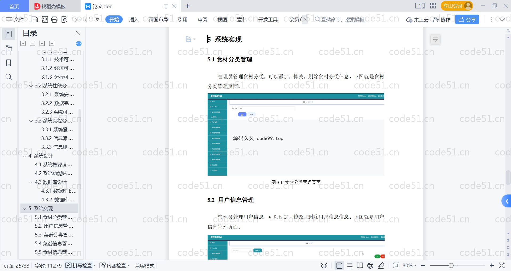The width and height of the screenshot is (511, 271).
Task: Open the outline panel icon in sidebar
Action: [x=9, y=34]
